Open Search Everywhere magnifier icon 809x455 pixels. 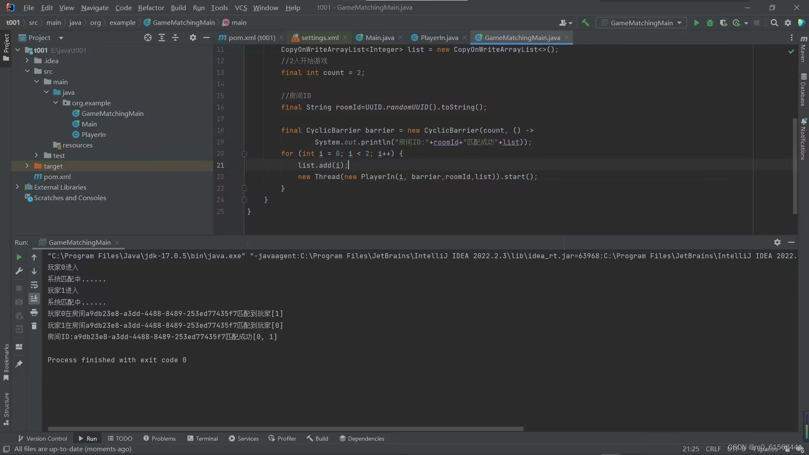coord(774,23)
